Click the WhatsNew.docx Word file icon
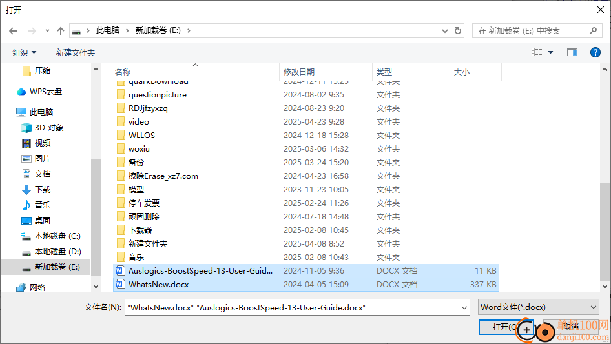 click(120, 284)
